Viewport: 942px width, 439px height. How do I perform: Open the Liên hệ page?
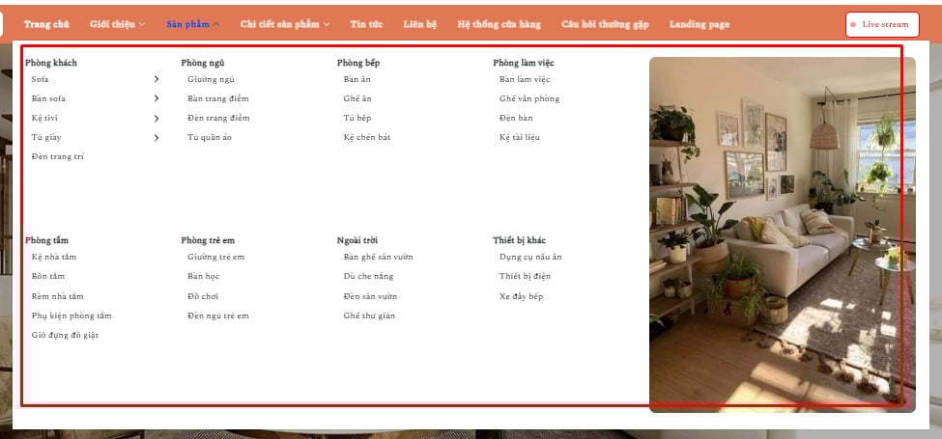pyautogui.click(x=420, y=24)
